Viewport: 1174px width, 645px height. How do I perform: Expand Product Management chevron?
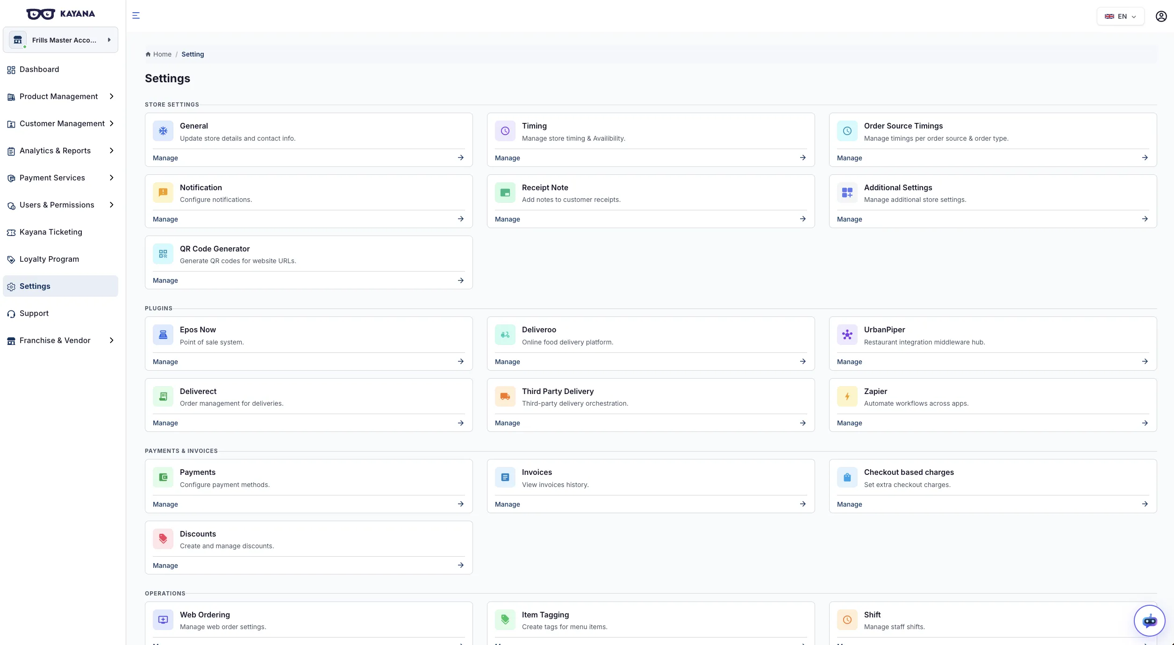111,96
